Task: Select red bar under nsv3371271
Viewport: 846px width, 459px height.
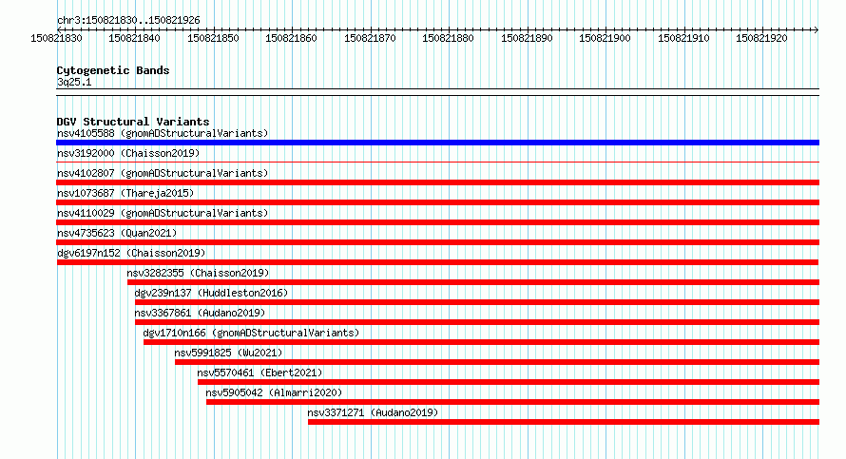Action: 564,422
